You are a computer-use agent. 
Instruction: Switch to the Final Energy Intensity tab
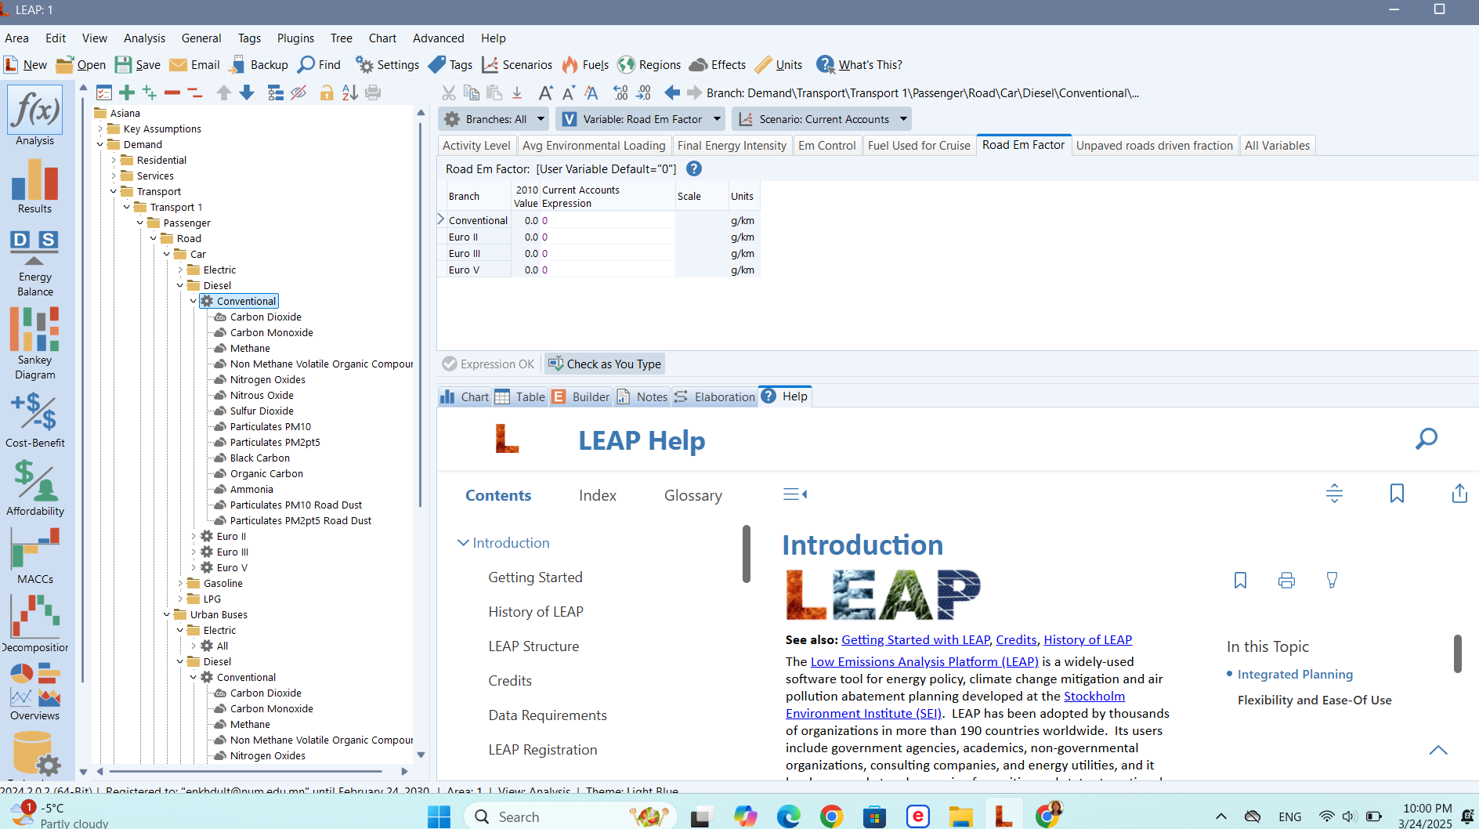pyautogui.click(x=732, y=145)
